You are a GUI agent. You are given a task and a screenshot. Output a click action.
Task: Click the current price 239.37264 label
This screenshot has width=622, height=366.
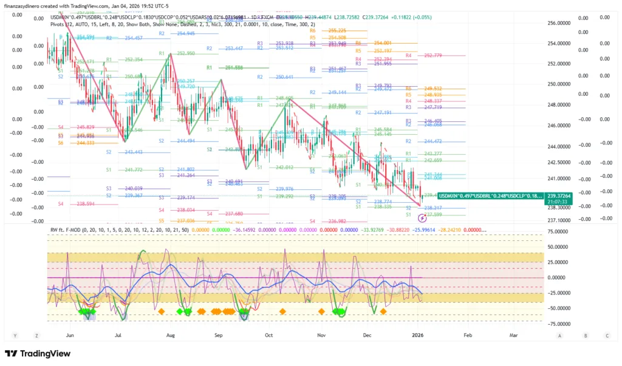[559, 195]
